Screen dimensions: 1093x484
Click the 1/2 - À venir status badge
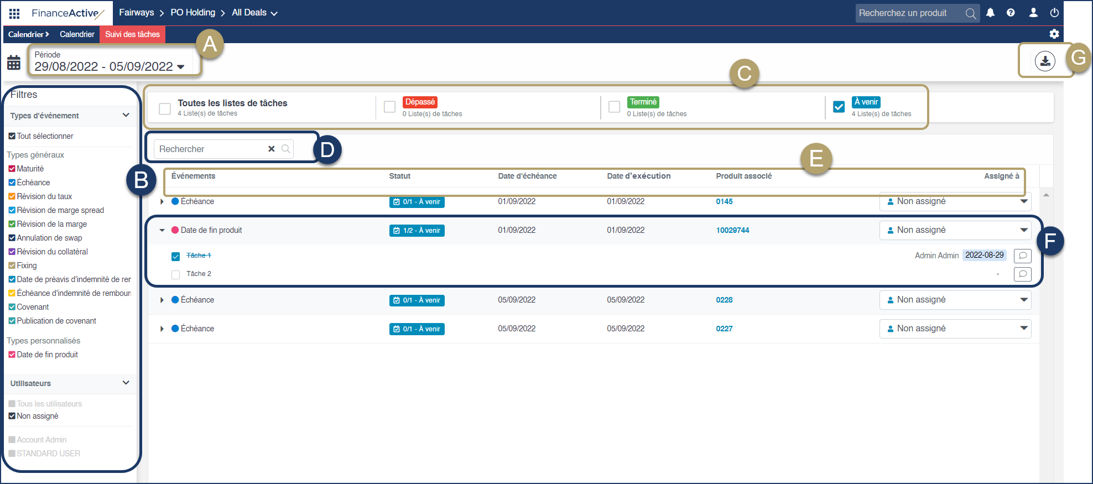pyautogui.click(x=417, y=231)
